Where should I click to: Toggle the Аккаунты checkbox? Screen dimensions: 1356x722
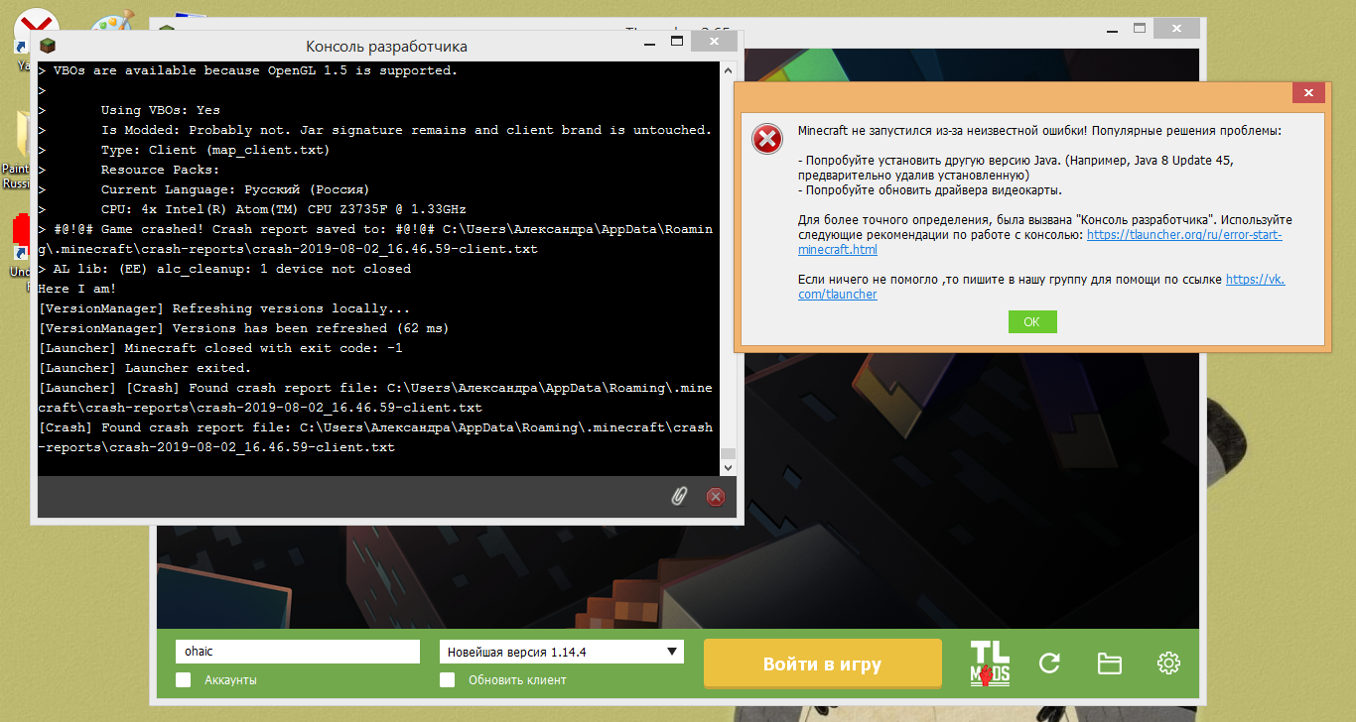[184, 679]
